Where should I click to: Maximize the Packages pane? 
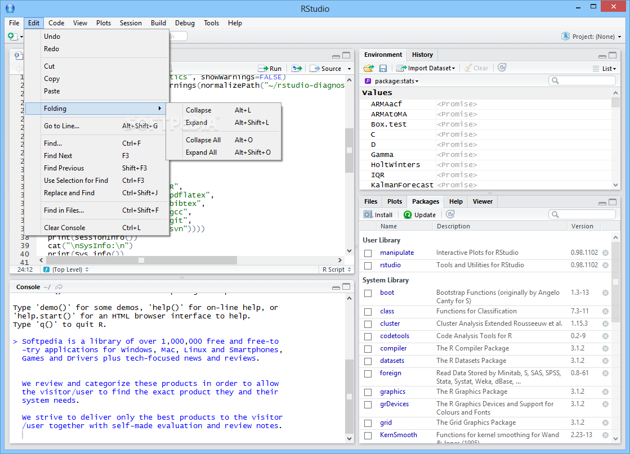click(613, 202)
